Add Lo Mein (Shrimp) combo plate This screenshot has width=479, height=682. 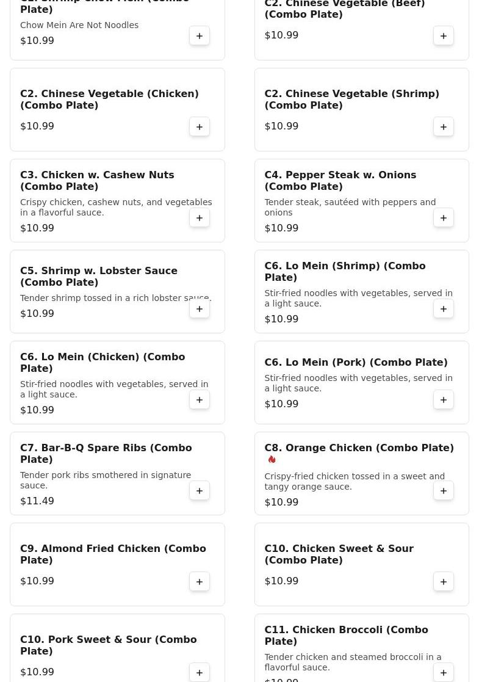pyautogui.click(x=444, y=309)
